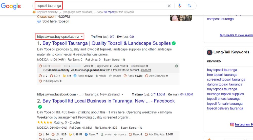
Task: Click the Sold here checkmark icon
Action: 39,21
